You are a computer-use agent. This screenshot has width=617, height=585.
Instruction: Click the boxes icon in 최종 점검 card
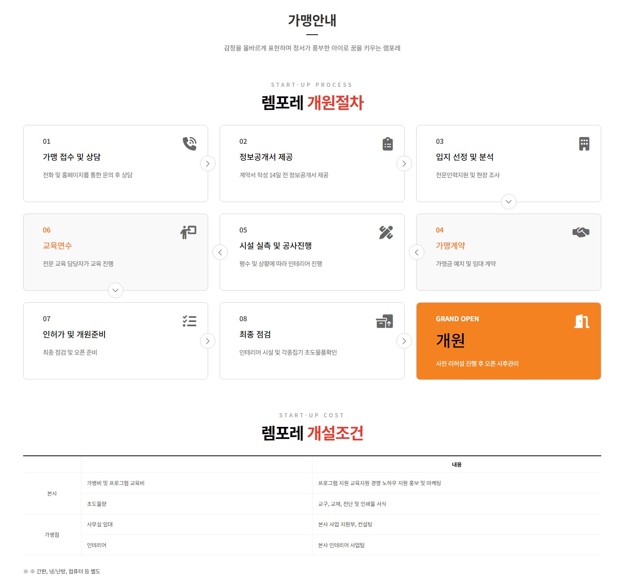click(x=384, y=321)
